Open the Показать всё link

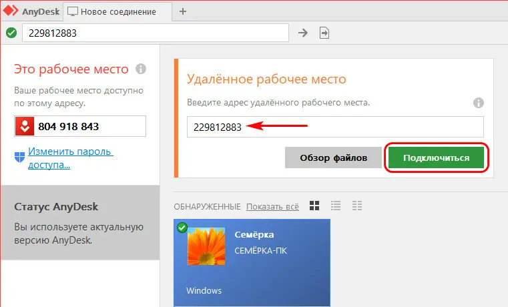(x=272, y=206)
